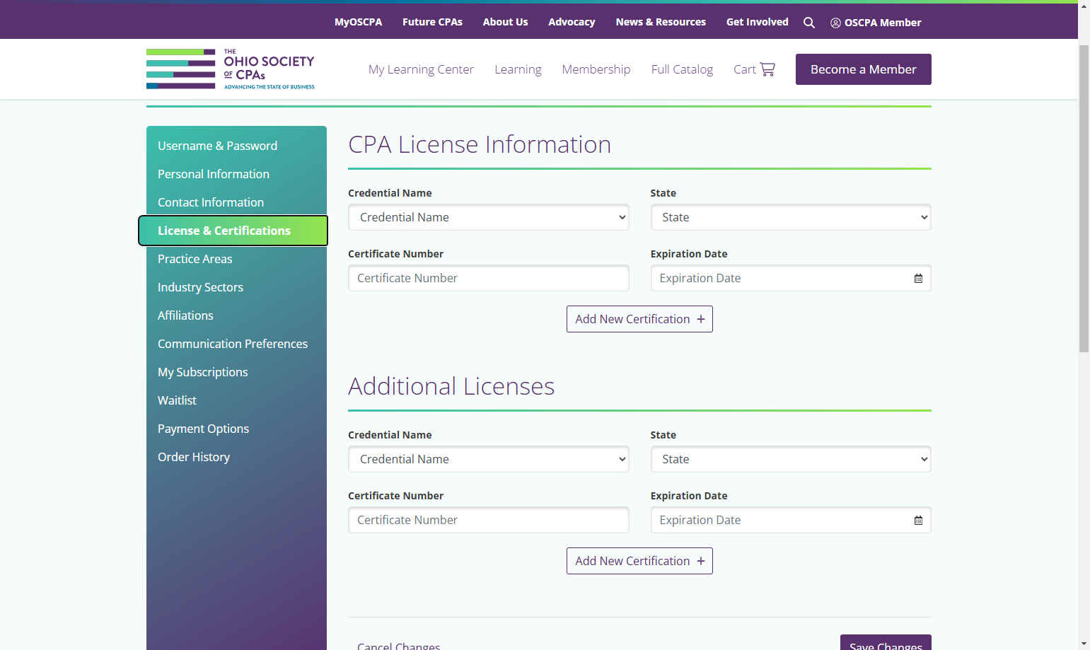
Task: Open Practice Areas section
Action: point(195,259)
